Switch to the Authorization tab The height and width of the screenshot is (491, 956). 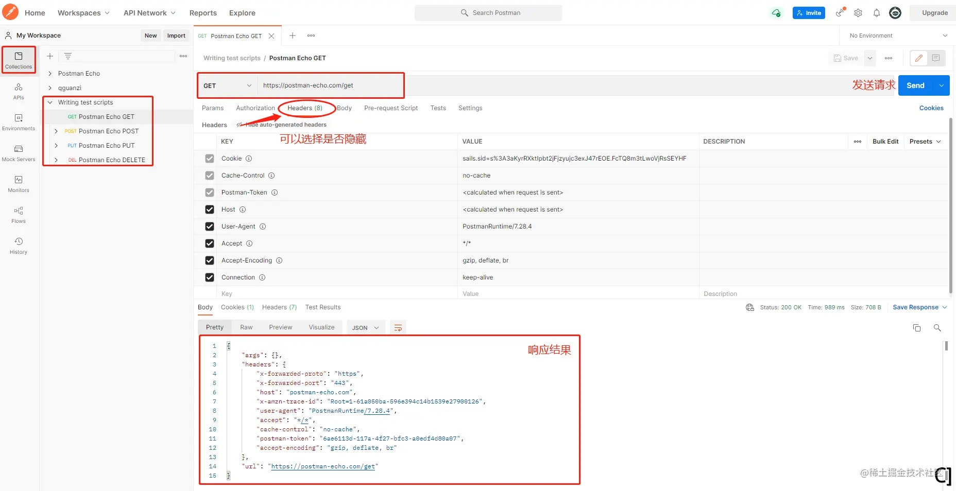pos(255,108)
